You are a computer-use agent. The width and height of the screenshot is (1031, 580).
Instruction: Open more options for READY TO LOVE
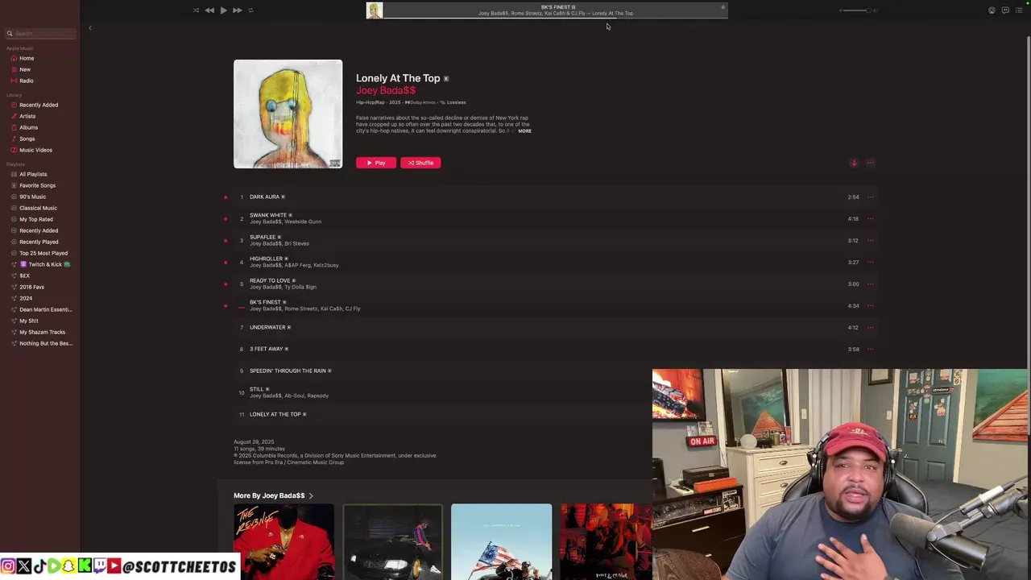coord(870,284)
